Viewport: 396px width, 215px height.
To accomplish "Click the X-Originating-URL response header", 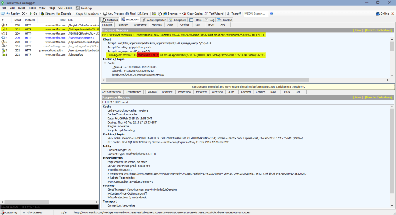I will click(x=207, y=174).
